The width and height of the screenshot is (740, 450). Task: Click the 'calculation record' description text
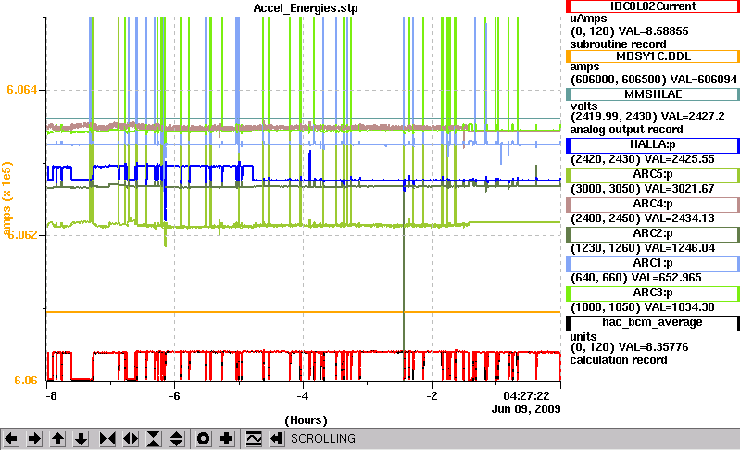coord(619,360)
